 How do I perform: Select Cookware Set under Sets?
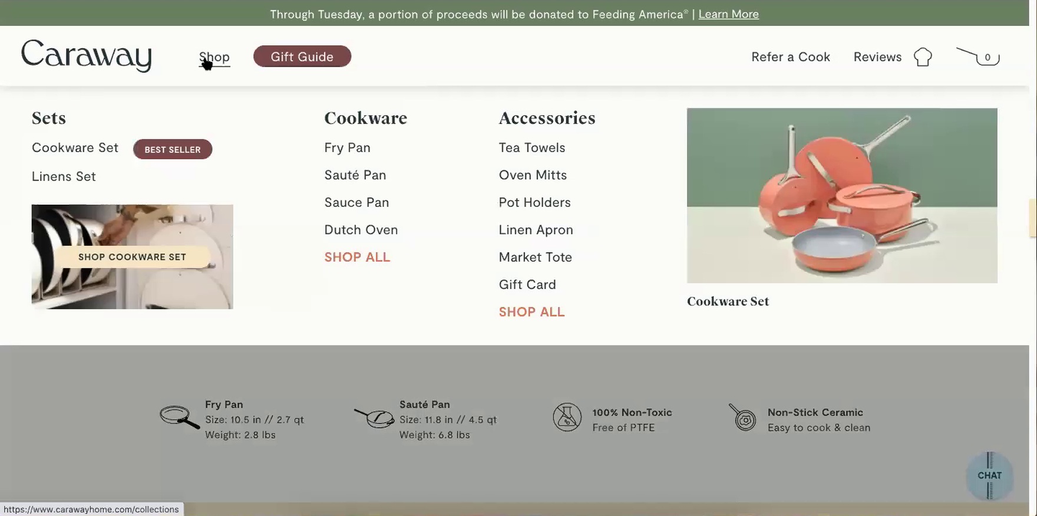pos(75,148)
